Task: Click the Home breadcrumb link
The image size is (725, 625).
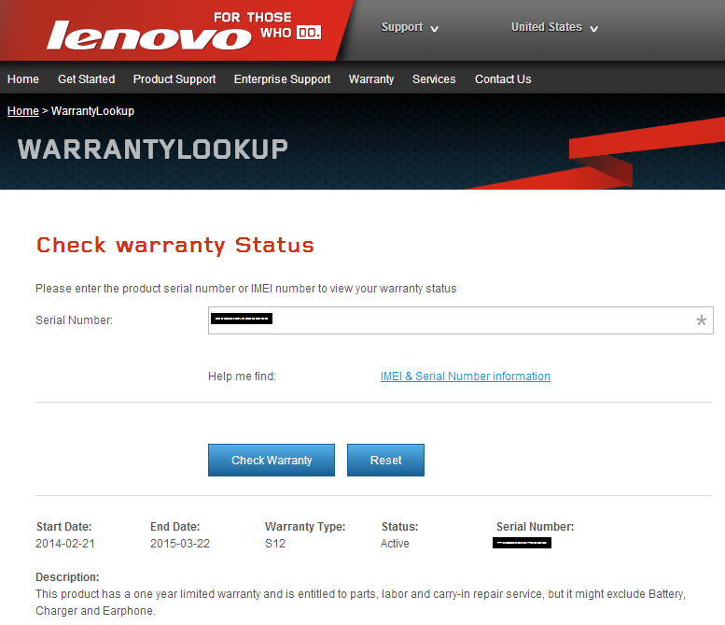Action: [23, 111]
